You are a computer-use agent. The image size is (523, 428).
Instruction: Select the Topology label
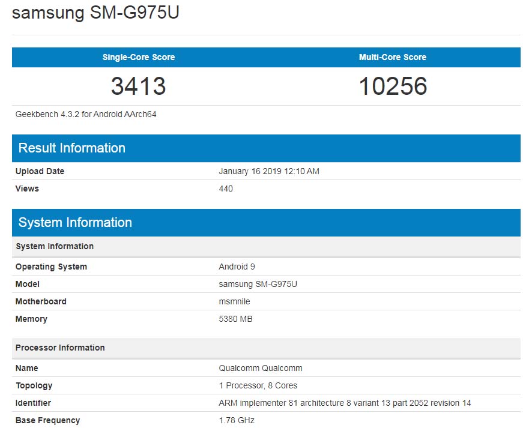(34, 385)
